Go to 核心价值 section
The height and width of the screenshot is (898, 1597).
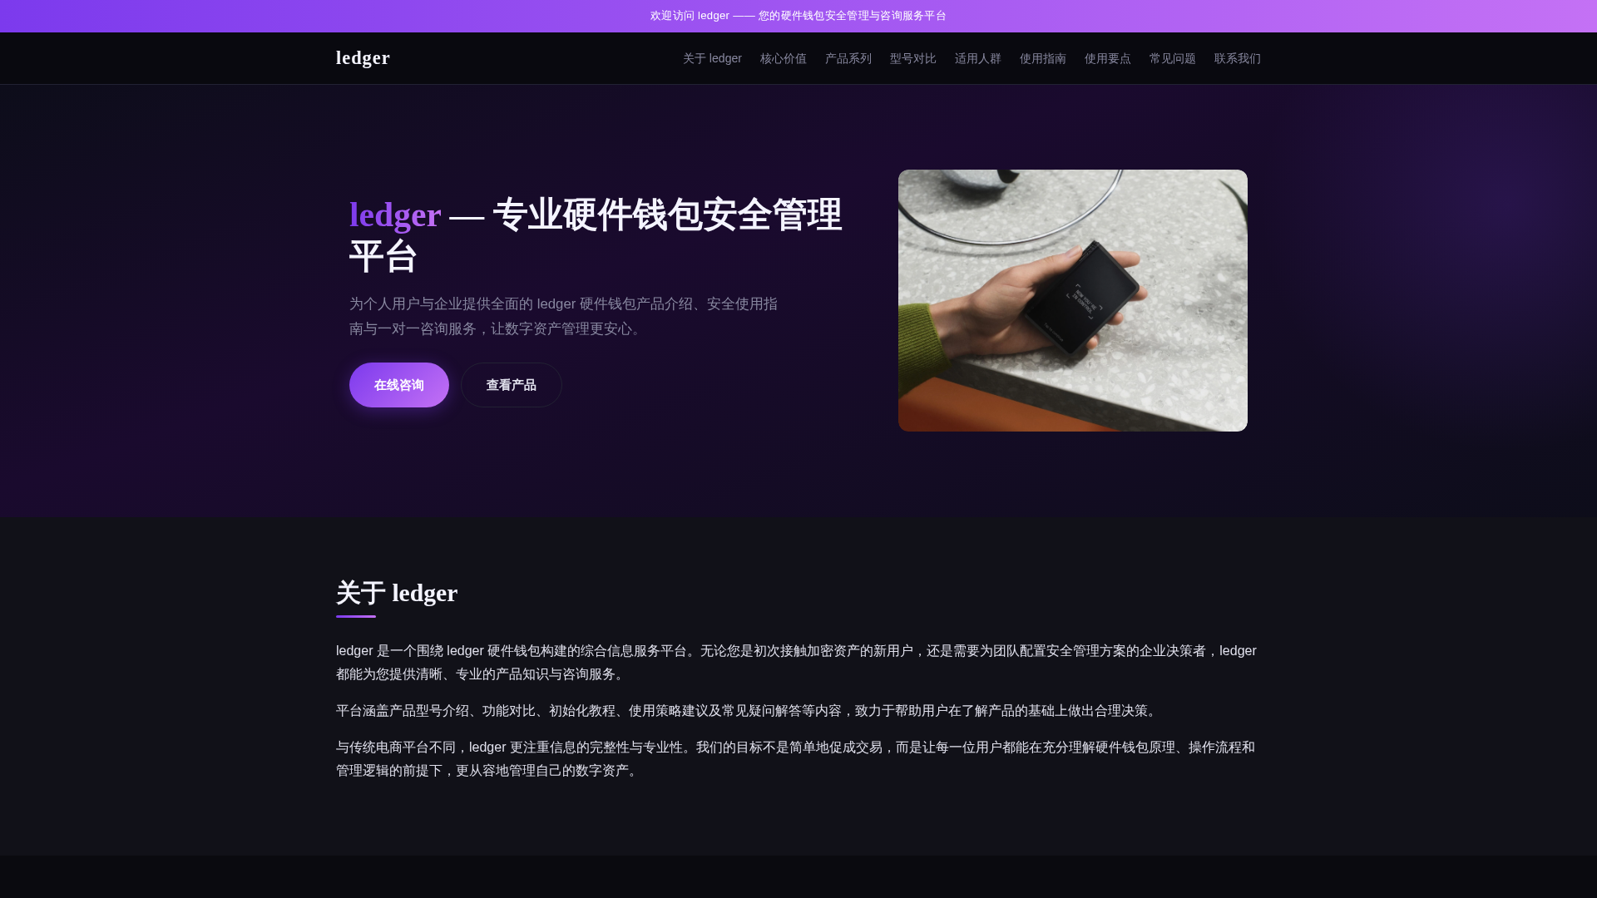click(x=784, y=58)
